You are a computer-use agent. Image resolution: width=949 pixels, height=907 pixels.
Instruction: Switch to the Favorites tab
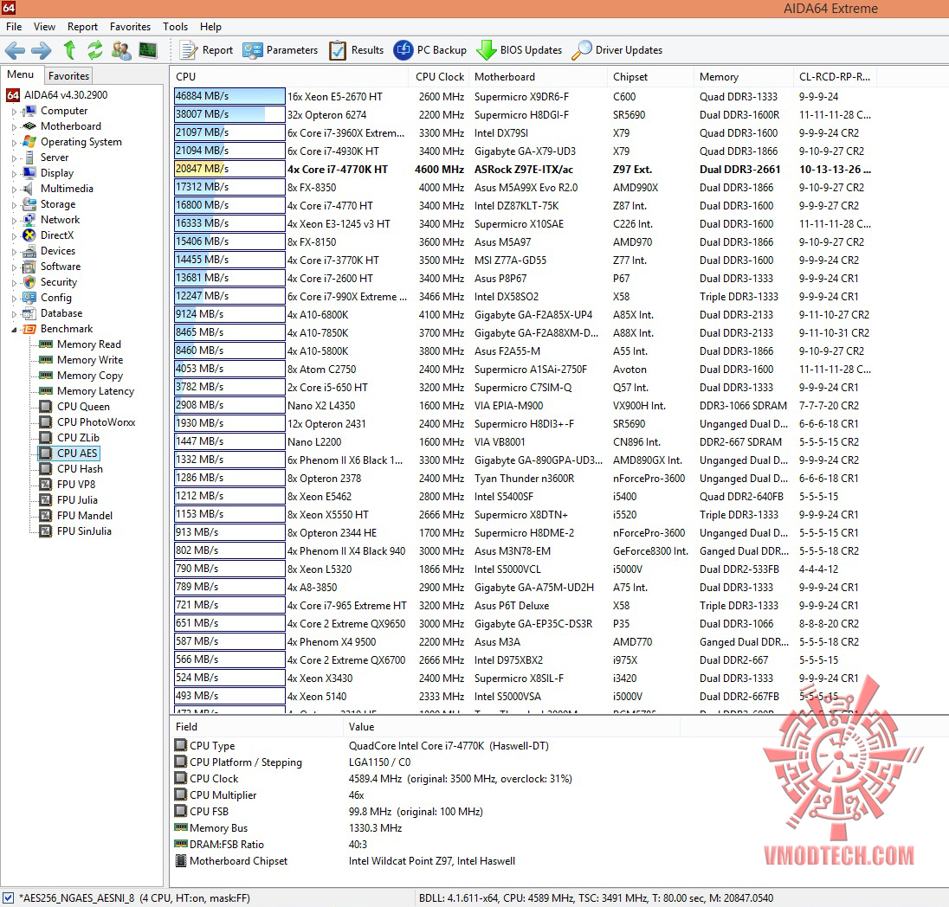69,75
